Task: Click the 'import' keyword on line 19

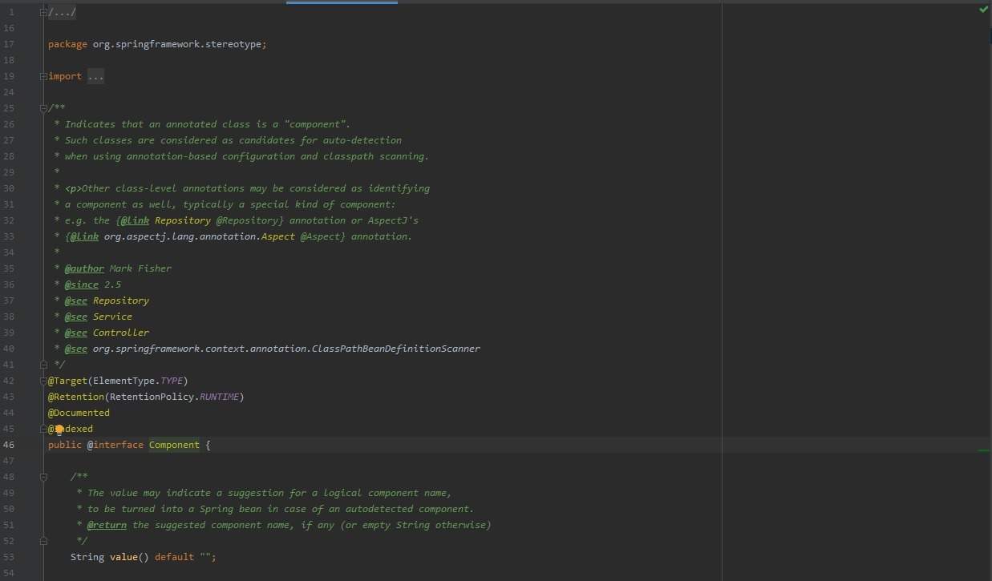Action: (x=65, y=76)
